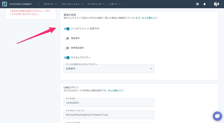Click the LINEログイン section heading
224x123 pixels.
[71, 87]
